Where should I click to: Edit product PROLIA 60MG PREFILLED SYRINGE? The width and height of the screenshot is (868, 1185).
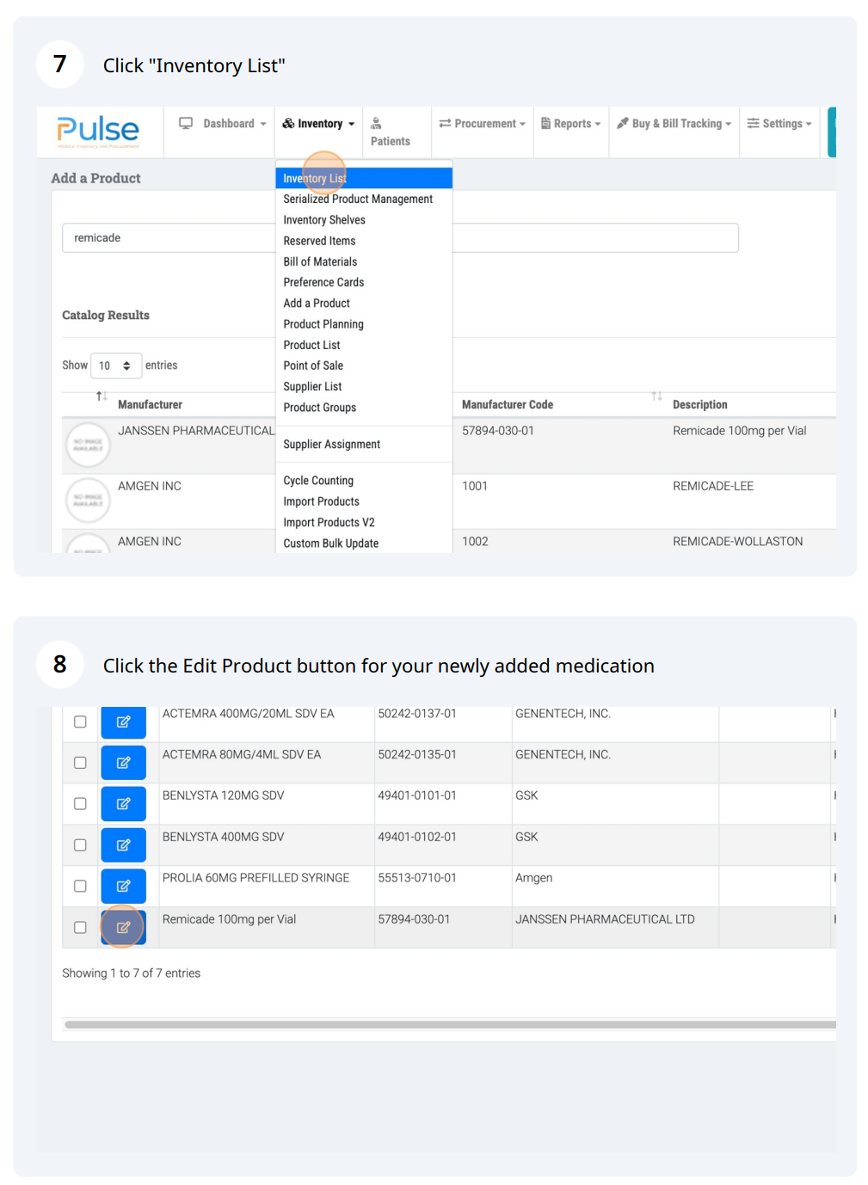point(123,886)
